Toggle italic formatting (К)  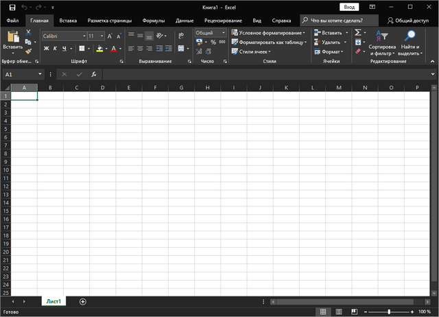(x=56, y=49)
